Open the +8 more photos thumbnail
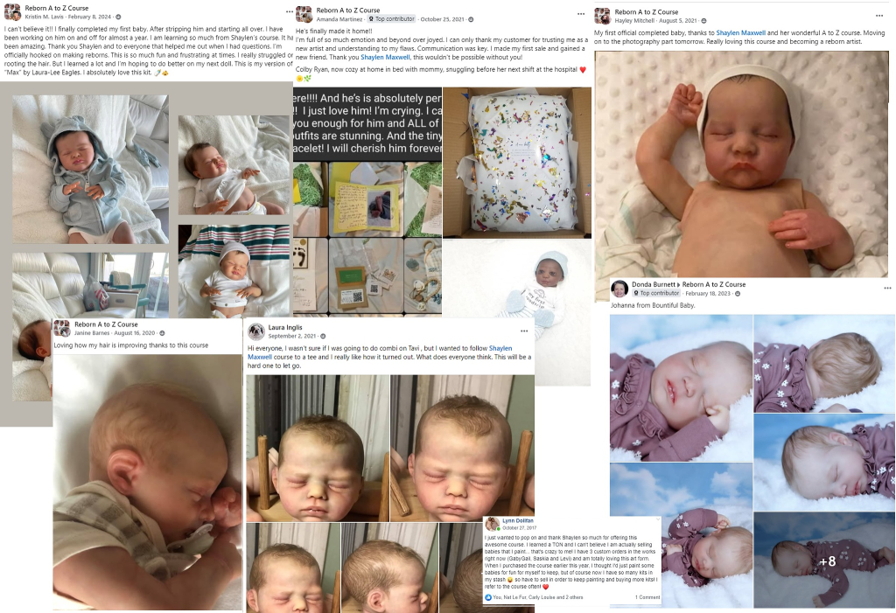Image resolution: width=896 pixels, height=613 pixels. pyautogui.click(x=824, y=560)
